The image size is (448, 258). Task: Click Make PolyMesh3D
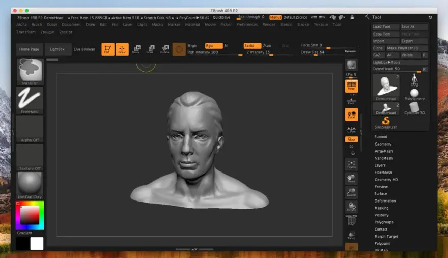click(x=407, y=48)
